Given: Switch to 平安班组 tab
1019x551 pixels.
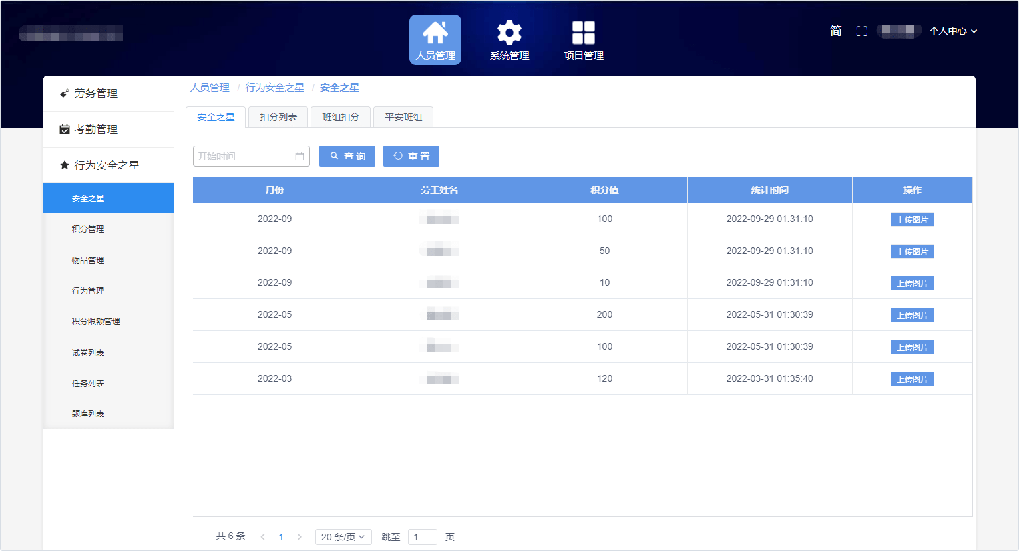Looking at the screenshot, I should [403, 117].
